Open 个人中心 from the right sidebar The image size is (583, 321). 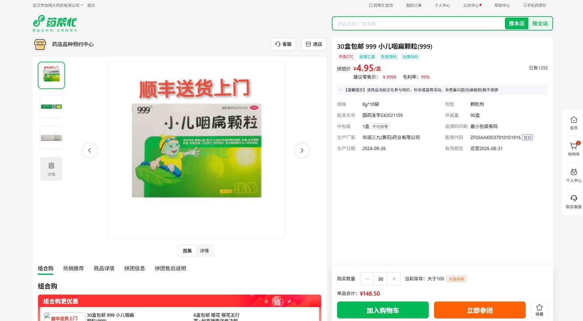coord(574,175)
